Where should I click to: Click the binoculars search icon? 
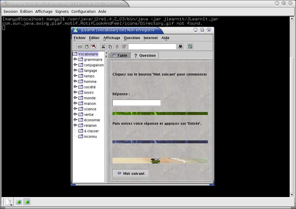[181, 47]
